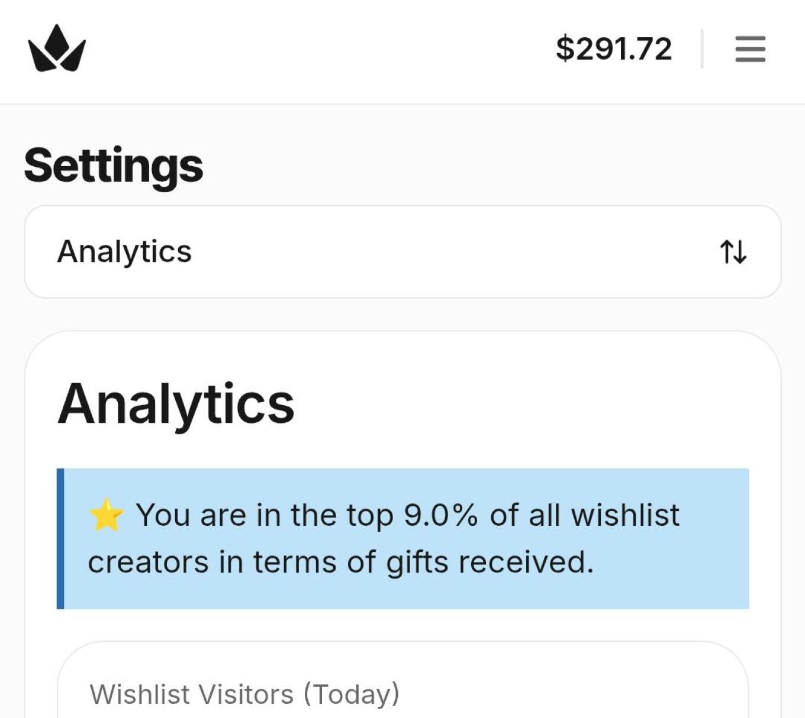Open the $291.72 balance
The image size is (805, 718).
pos(614,48)
